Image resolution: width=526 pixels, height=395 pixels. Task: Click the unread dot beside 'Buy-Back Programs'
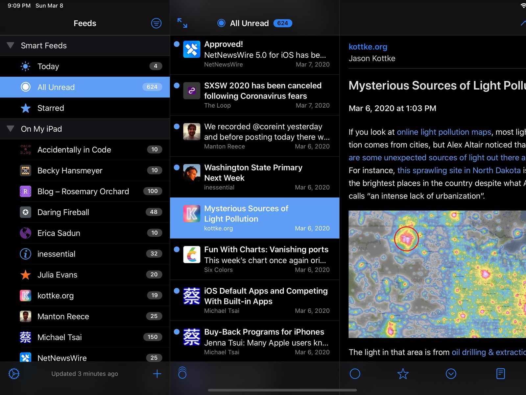coord(177,332)
